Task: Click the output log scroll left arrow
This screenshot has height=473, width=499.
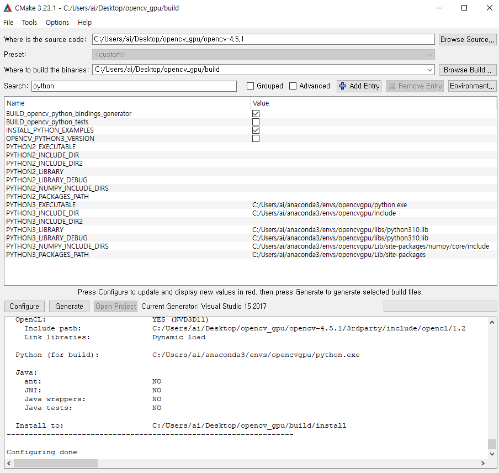Action: click(x=9, y=463)
